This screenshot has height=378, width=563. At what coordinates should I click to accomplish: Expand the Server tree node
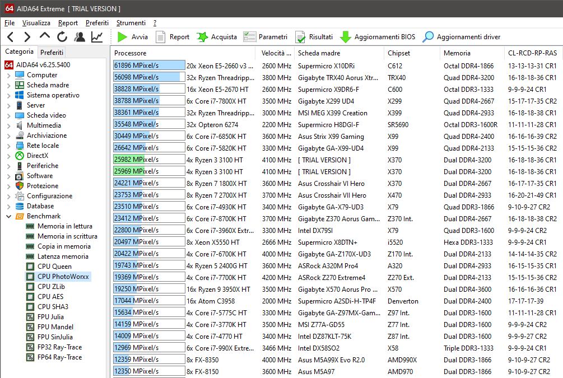point(8,105)
